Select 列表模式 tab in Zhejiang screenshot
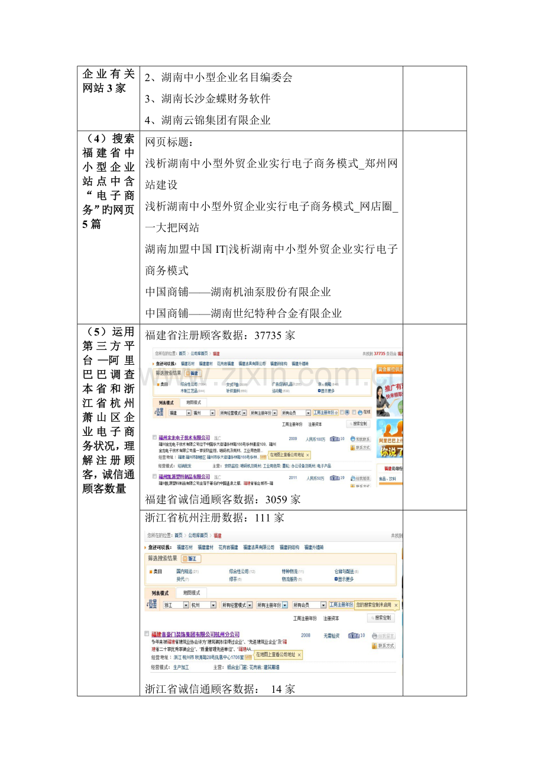Image resolution: width=544 pixels, height=771 pixels. 160,593
